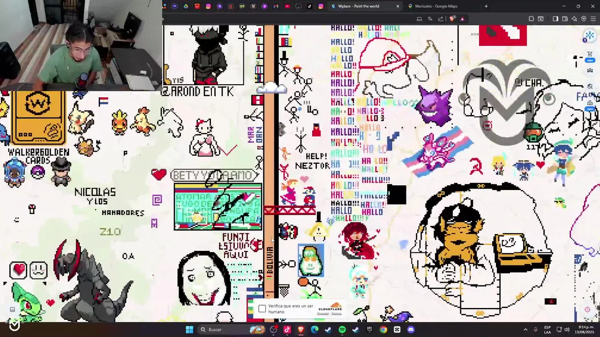This screenshot has width=600, height=337.
Task: Open the pinned Gmail tab
Action: point(276,6)
